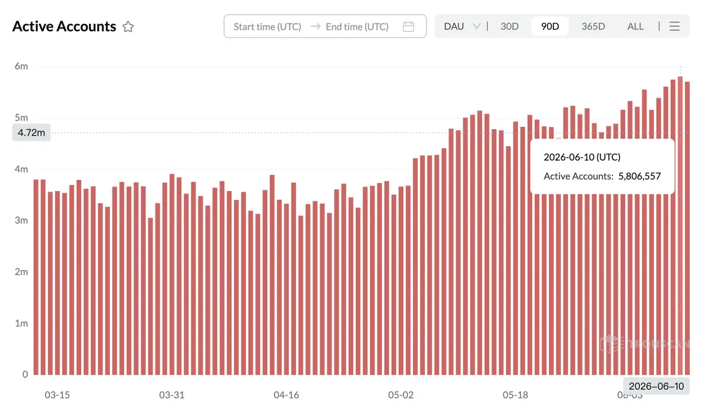702x409 pixels.
Task: Switch to the ALL time range
Action: point(635,26)
